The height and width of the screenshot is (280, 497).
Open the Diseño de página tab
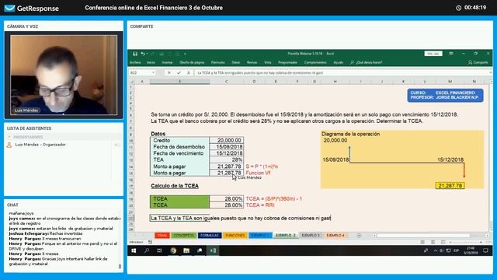[192, 62]
